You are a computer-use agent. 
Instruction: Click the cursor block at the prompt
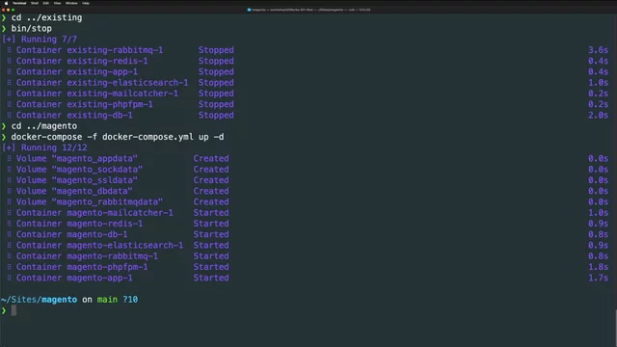click(x=13, y=310)
